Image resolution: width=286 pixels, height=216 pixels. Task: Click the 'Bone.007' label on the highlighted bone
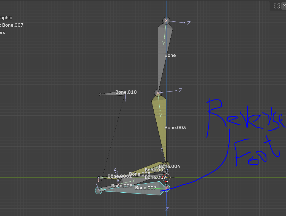pos(146,188)
